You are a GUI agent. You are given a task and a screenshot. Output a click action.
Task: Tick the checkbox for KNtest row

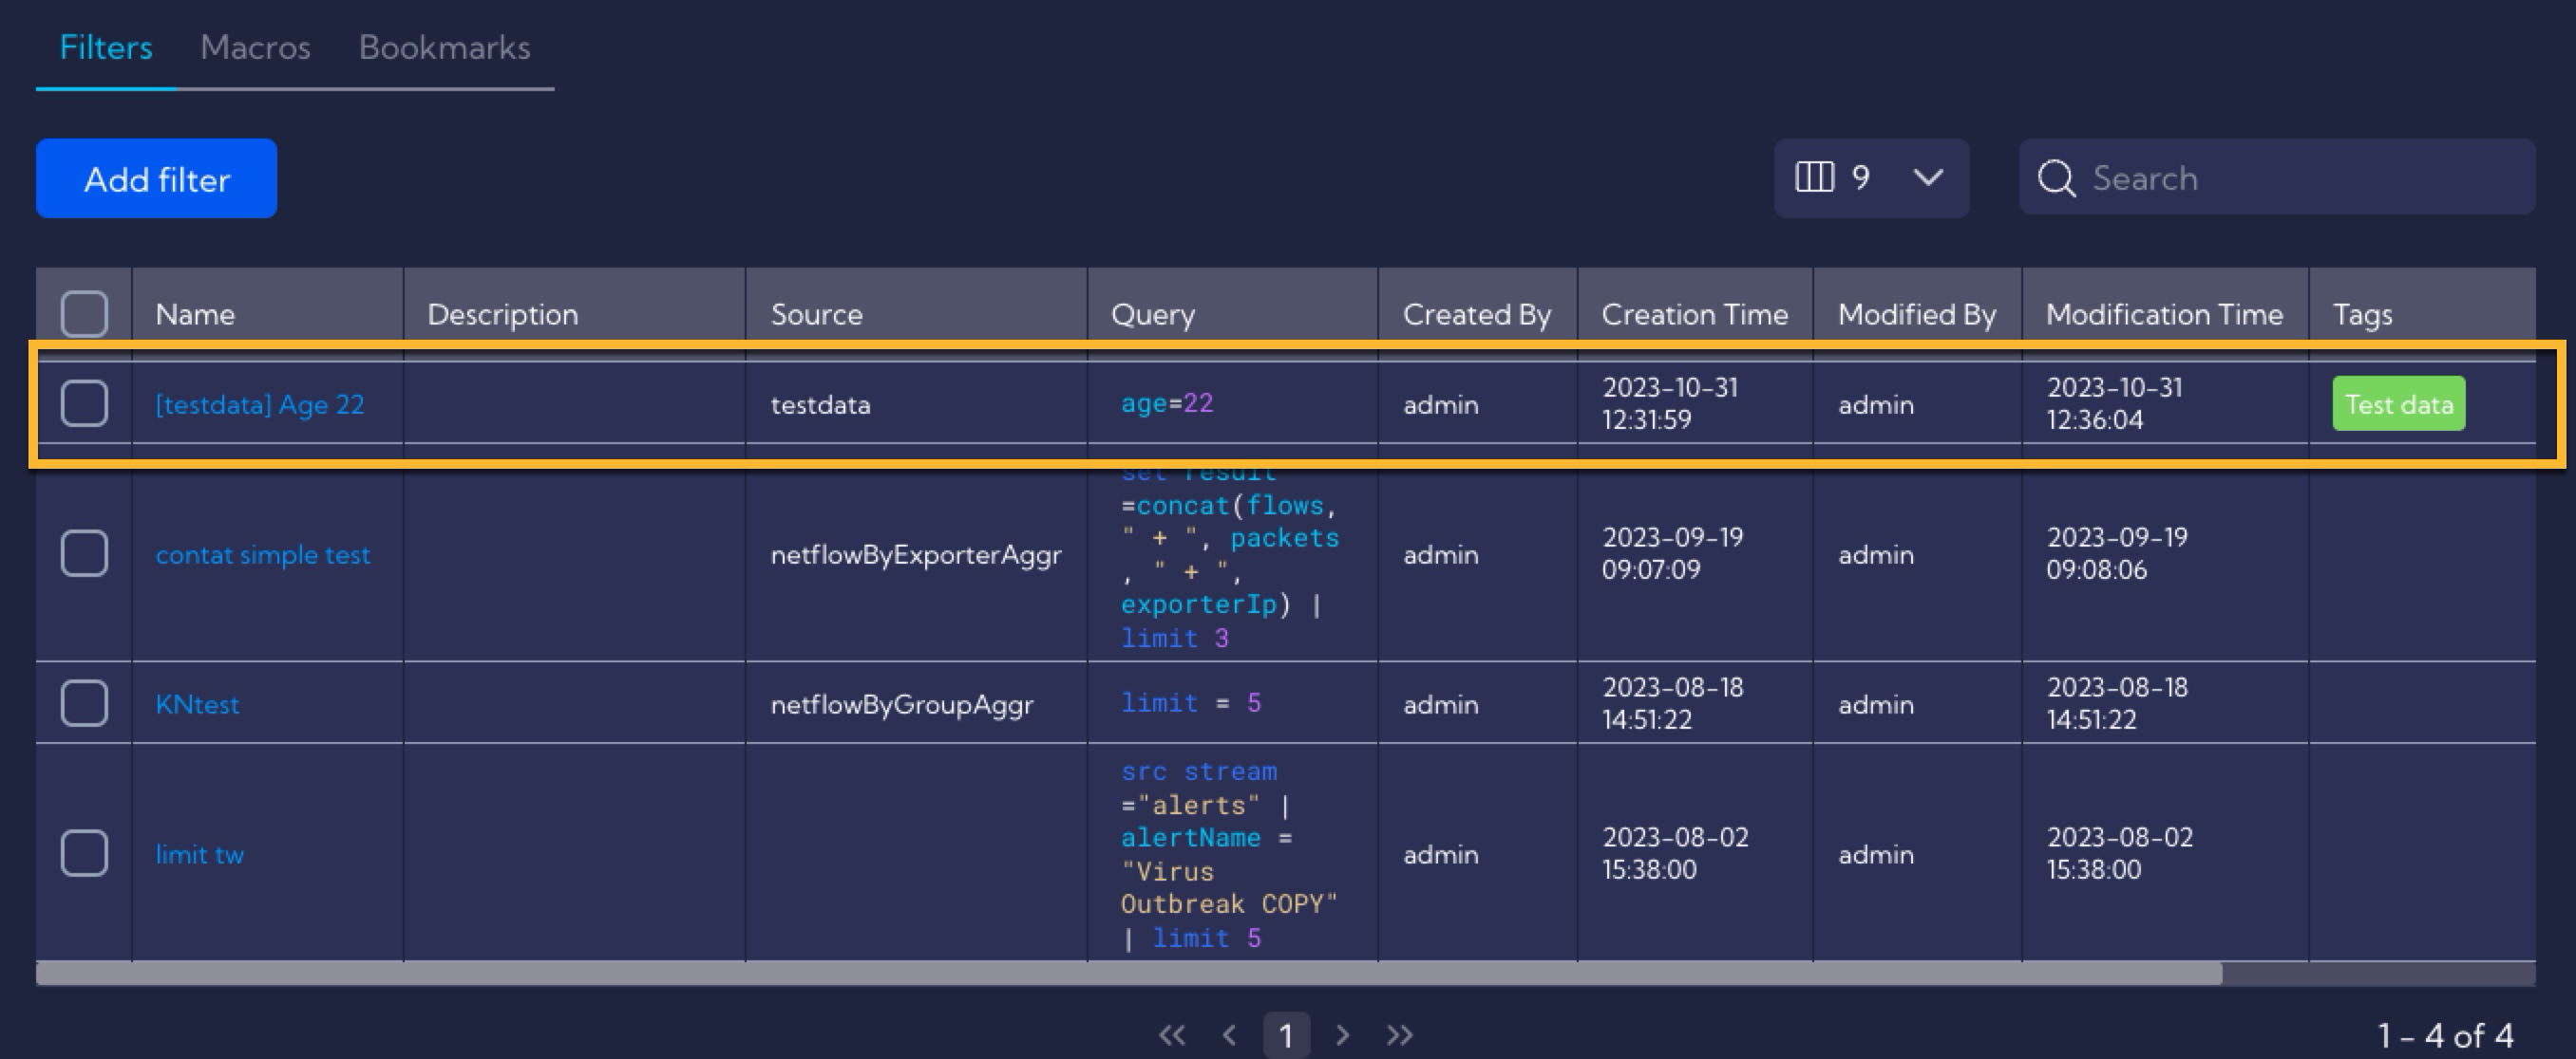[x=84, y=703]
